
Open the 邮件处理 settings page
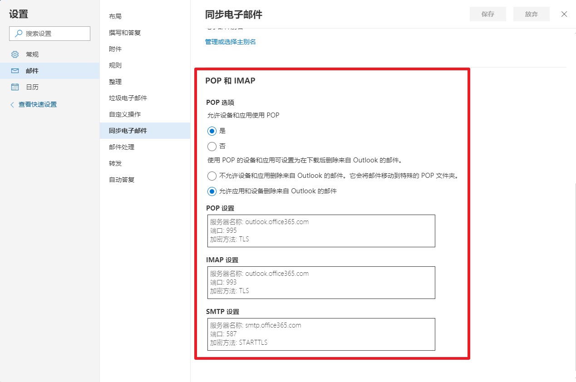[x=145, y=147]
